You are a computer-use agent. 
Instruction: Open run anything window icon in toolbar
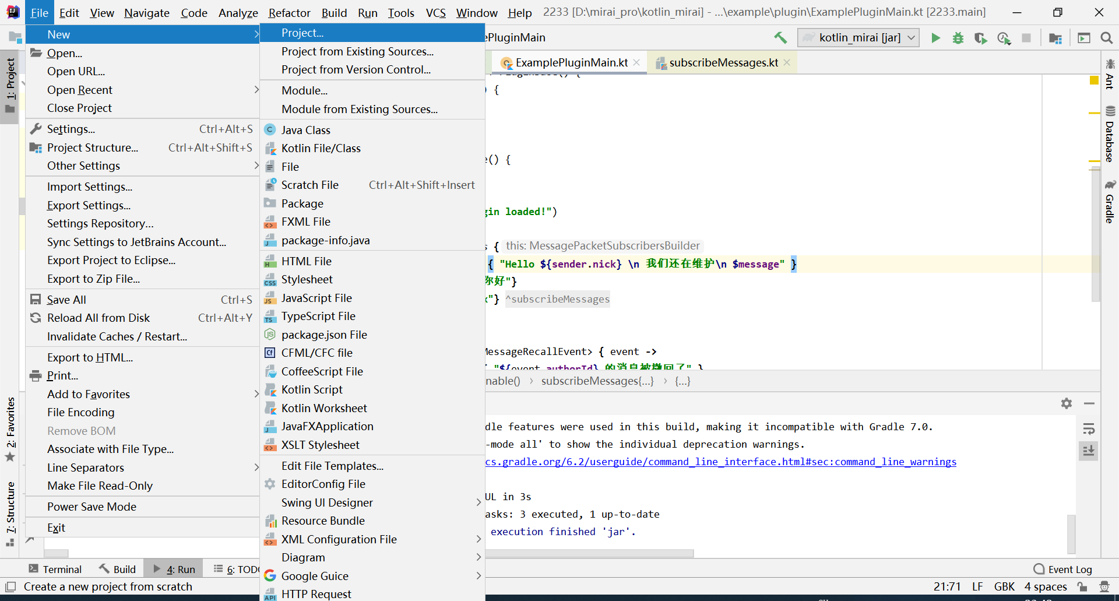tap(1084, 38)
